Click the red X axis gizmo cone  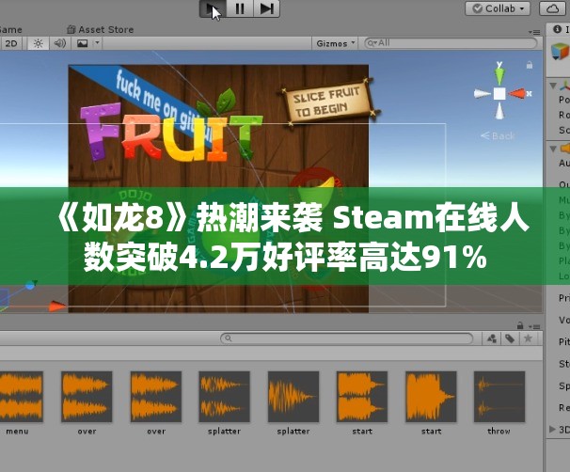point(517,94)
